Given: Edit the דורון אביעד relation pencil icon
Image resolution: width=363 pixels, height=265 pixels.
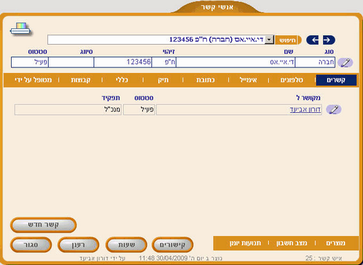Looking at the screenshot, I should [333, 109].
